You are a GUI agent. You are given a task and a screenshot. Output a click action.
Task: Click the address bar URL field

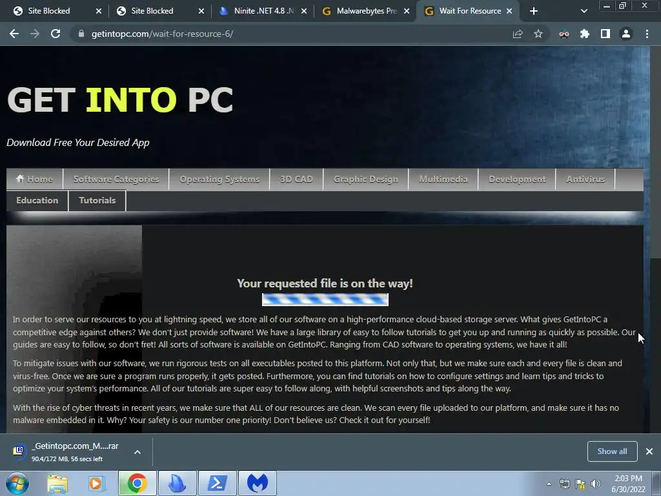point(295,34)
